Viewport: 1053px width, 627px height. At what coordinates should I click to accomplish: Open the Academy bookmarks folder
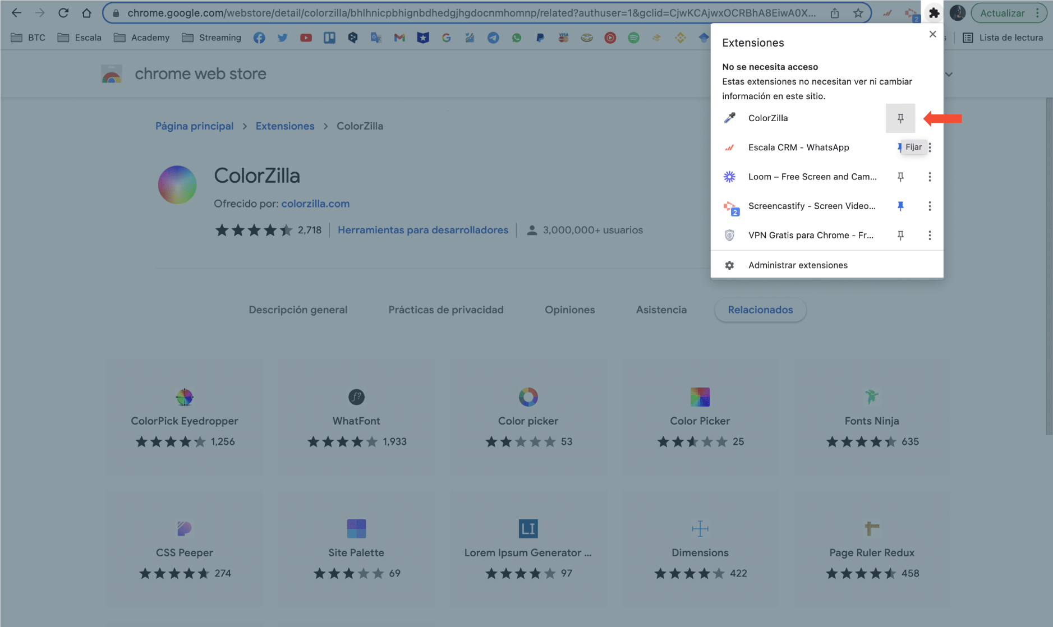(141, 38)
